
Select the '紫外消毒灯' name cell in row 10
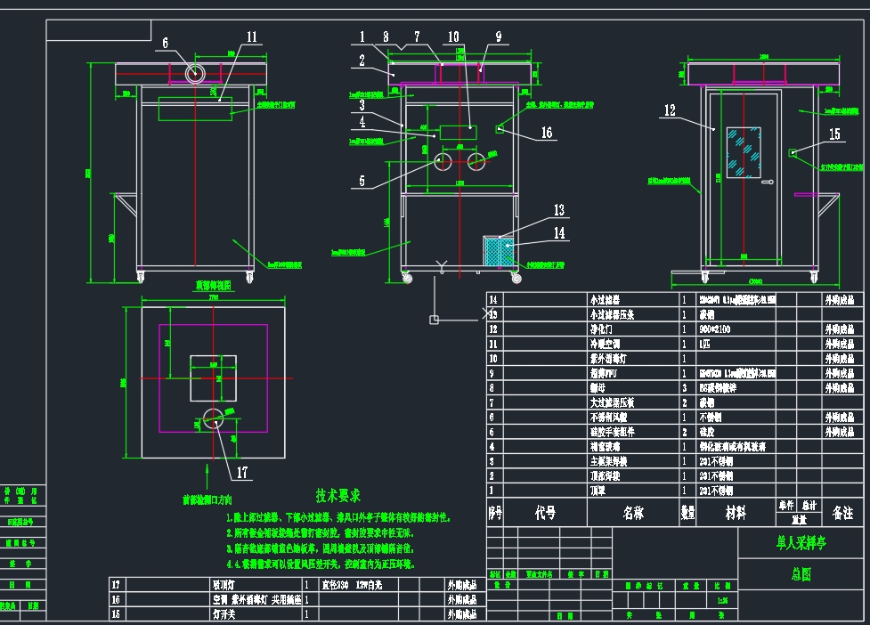(x=608, y=358)
